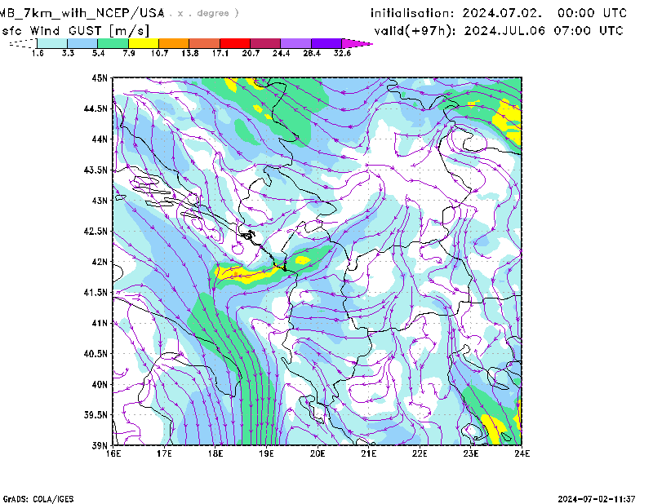Click the lavender 24.4–28.4 legend swatch
Image resolution: width=653 pixels, height=504 pixels.
click(295, 43)
